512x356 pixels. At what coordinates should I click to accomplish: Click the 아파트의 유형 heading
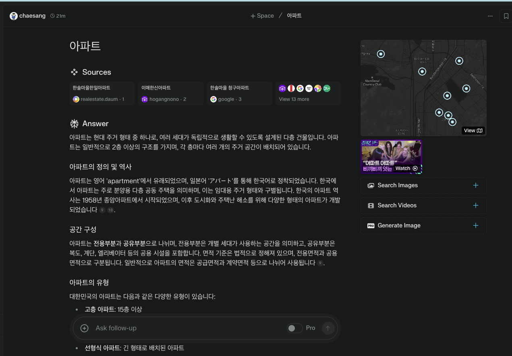89,282
